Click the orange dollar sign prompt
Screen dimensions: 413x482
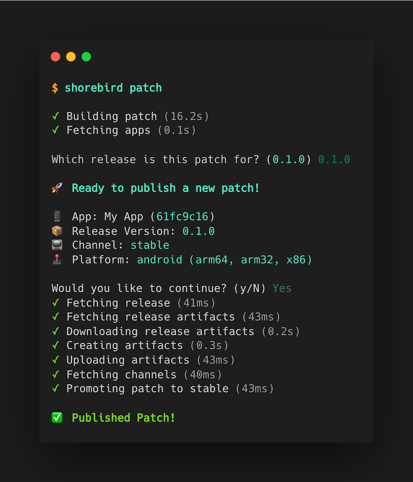(x=55, y=88)
